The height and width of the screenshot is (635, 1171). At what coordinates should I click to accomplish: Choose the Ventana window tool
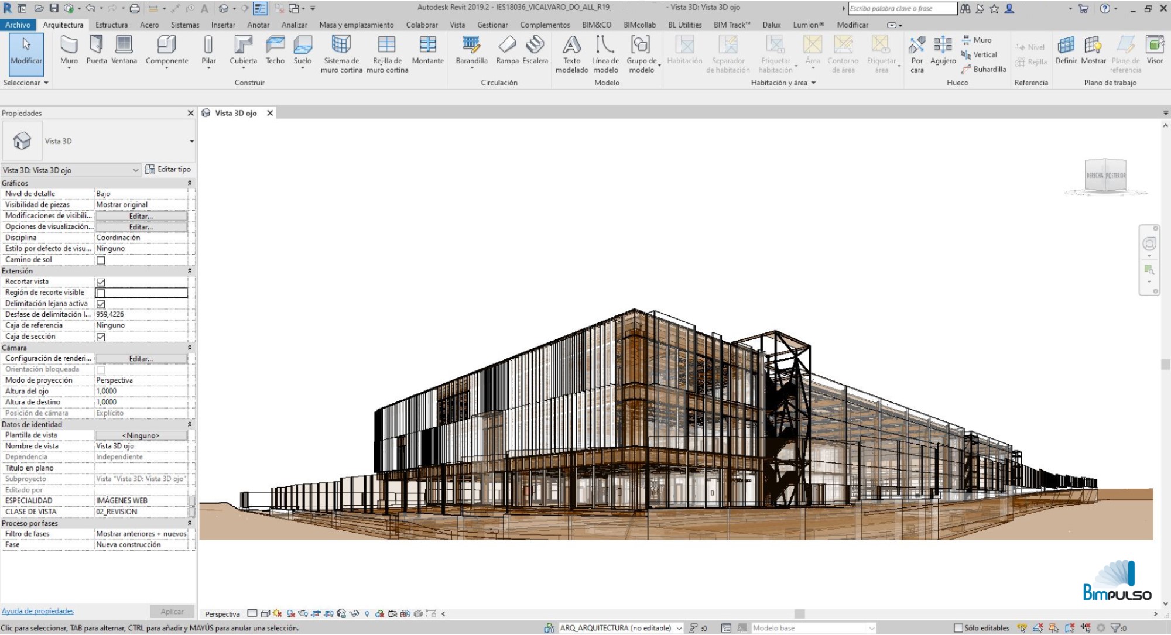pyautogui.click(x=124, y=50)
